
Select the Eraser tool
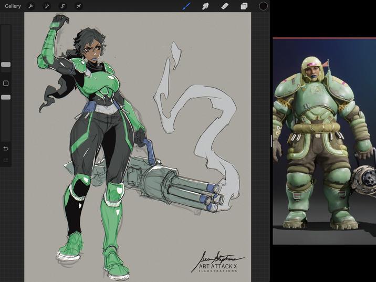coord(225,6)
